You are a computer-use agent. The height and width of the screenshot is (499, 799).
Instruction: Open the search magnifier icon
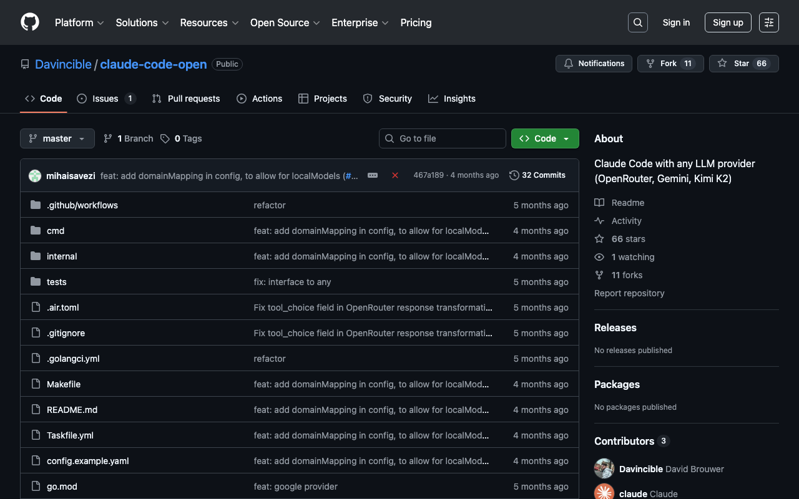(x=637, y=22)
